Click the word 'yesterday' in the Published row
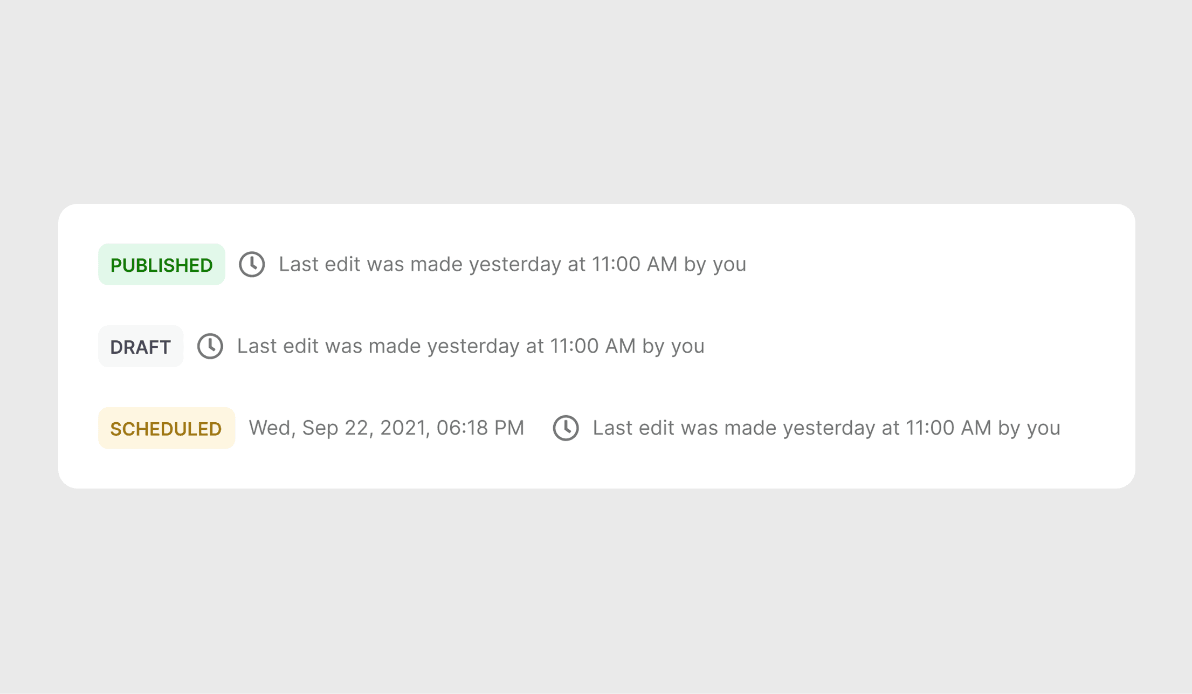1192x694 pixels. (x=515, y=264)
